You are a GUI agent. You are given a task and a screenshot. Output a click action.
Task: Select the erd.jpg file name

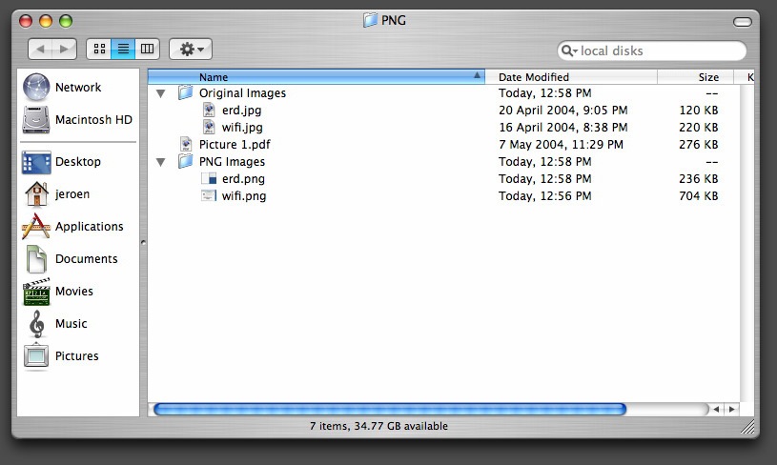point(242,110)
